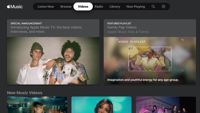Click the Family Pop Videos title

tap(122, 27)
